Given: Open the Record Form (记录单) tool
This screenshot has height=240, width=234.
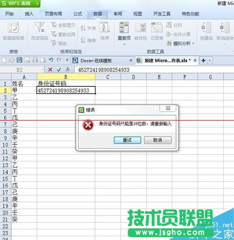Looking at the screenshot, I should 157,31.
